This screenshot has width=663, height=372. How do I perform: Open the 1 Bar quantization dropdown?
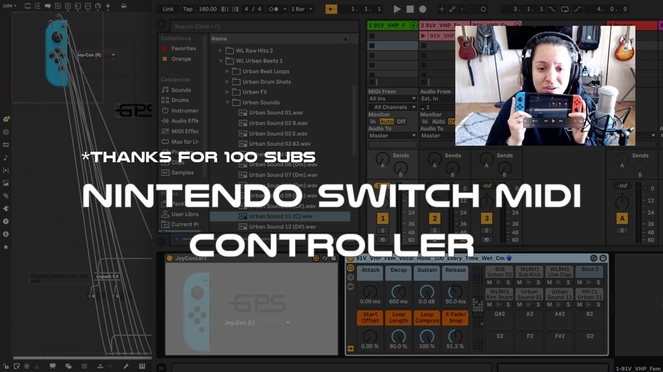click(301, 9)
